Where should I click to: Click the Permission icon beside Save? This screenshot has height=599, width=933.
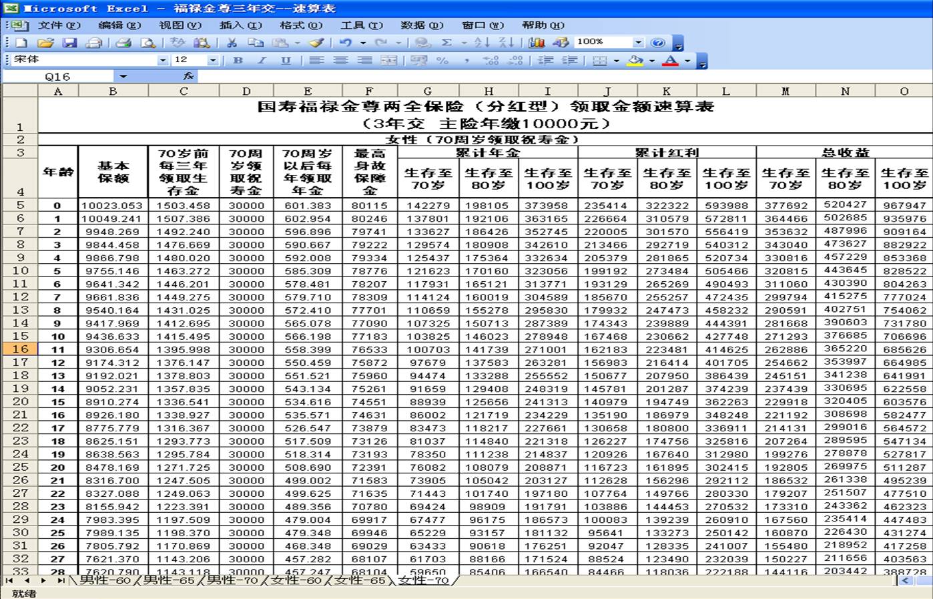tap(94, 43)
